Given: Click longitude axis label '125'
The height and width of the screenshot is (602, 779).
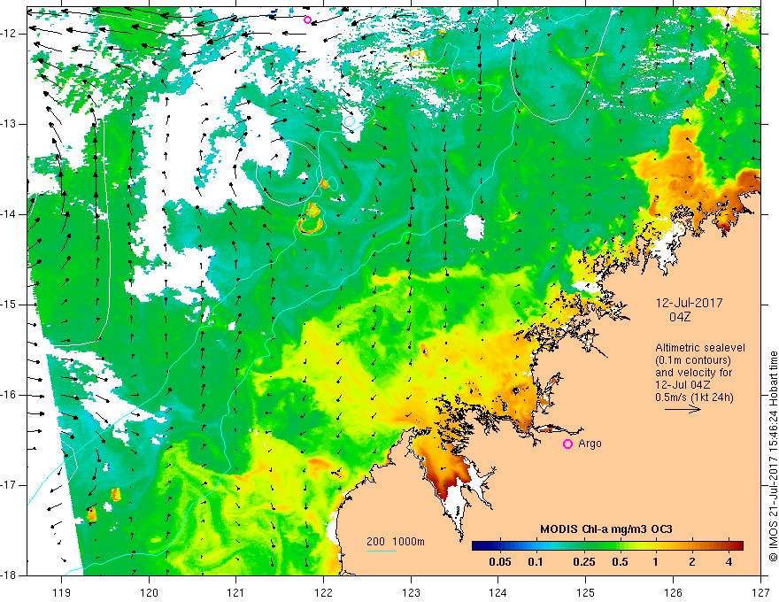Looking at the screenshot, I should (586, 592).
